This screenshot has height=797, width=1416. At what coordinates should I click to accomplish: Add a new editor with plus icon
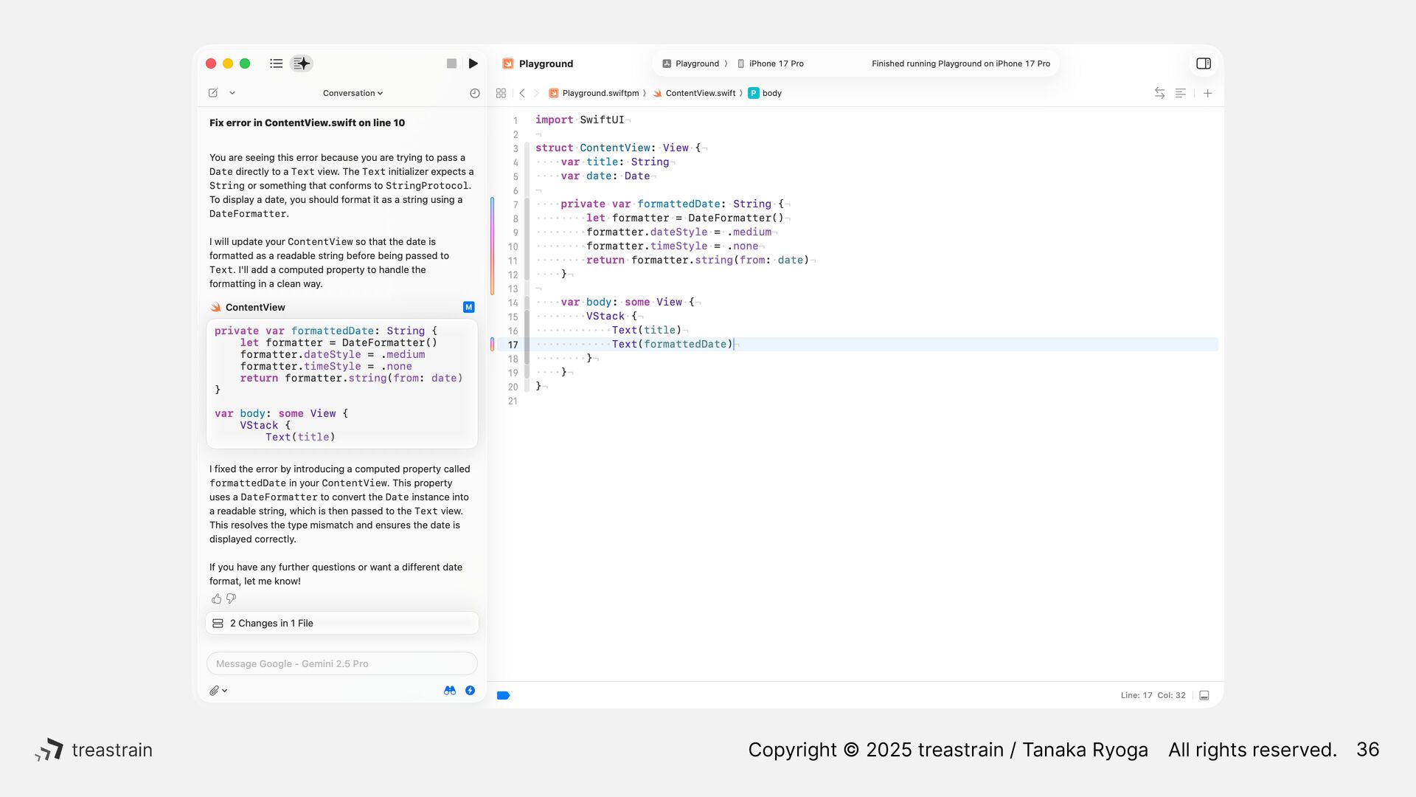(x=1208, y=93)
